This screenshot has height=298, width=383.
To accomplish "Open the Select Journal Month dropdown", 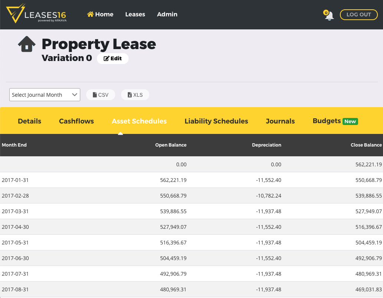I will pyautogui.click(x=45, y=94).
